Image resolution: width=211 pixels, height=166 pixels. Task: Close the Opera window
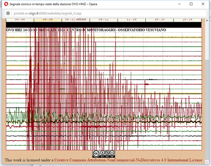[203, 4]
